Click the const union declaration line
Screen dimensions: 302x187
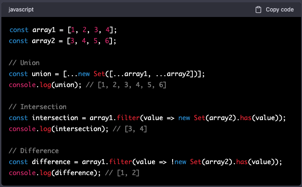pyautogui.click(x=106, y=74)
